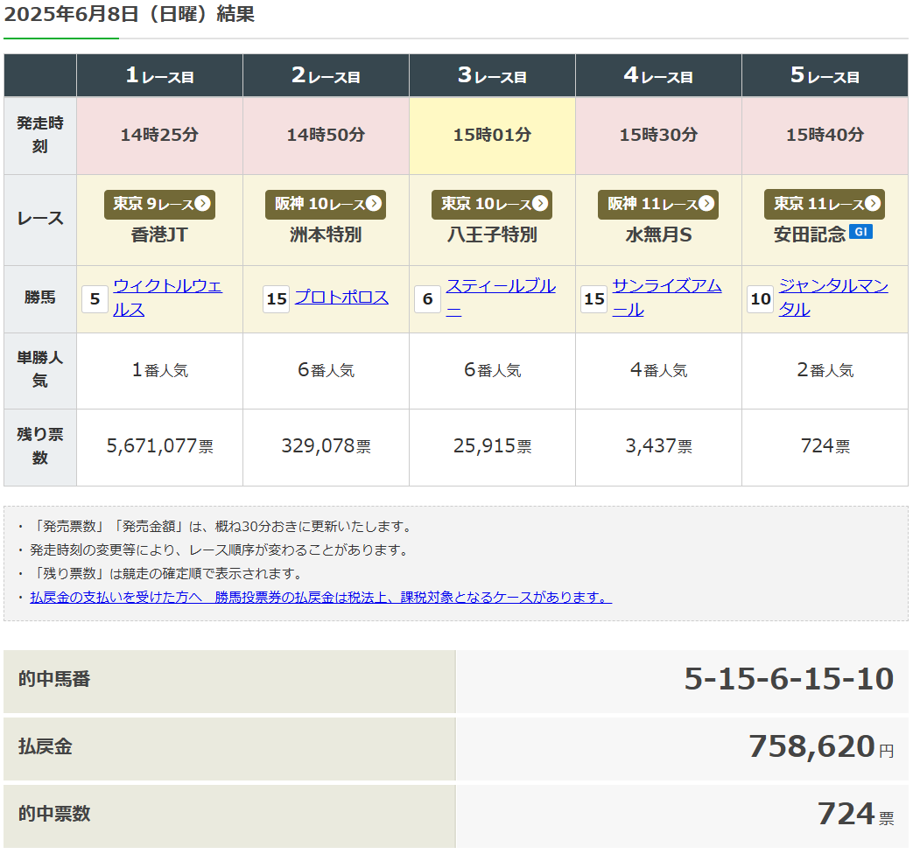Click the 的中票数 label
The image size is (913, 854).
point(54,814)
